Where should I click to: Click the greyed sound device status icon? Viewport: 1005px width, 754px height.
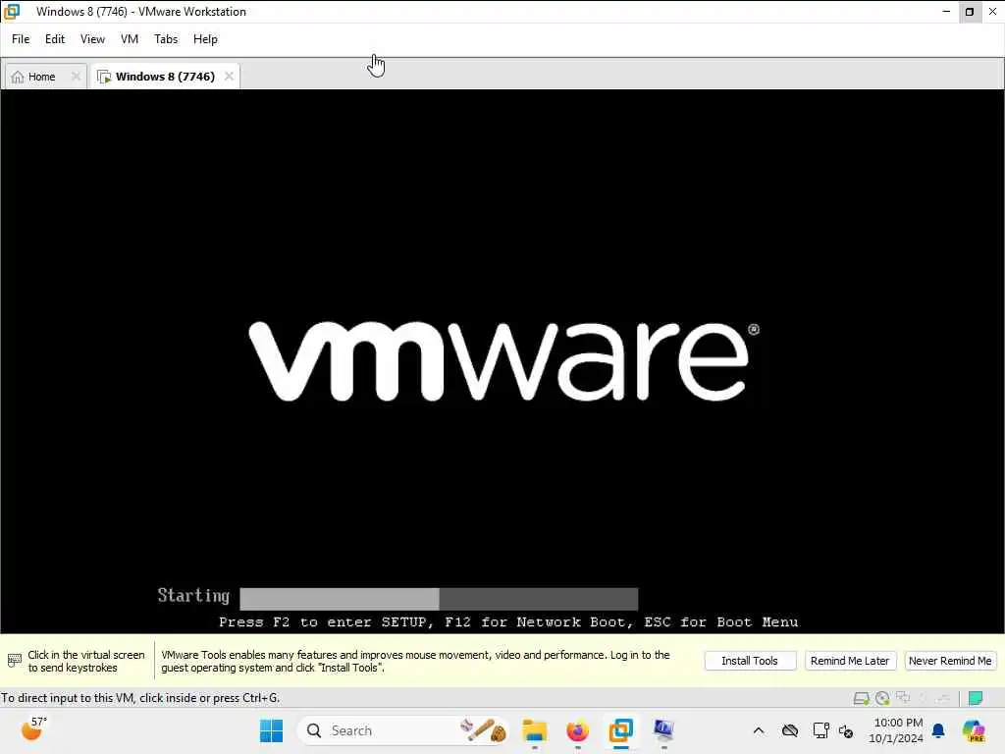[x=923, y=698]
